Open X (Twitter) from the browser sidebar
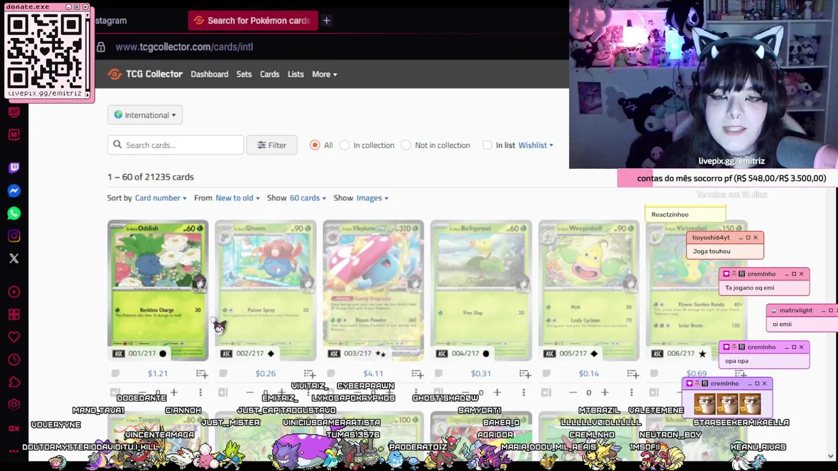The image size is (838, 471). tap(14, 258)
